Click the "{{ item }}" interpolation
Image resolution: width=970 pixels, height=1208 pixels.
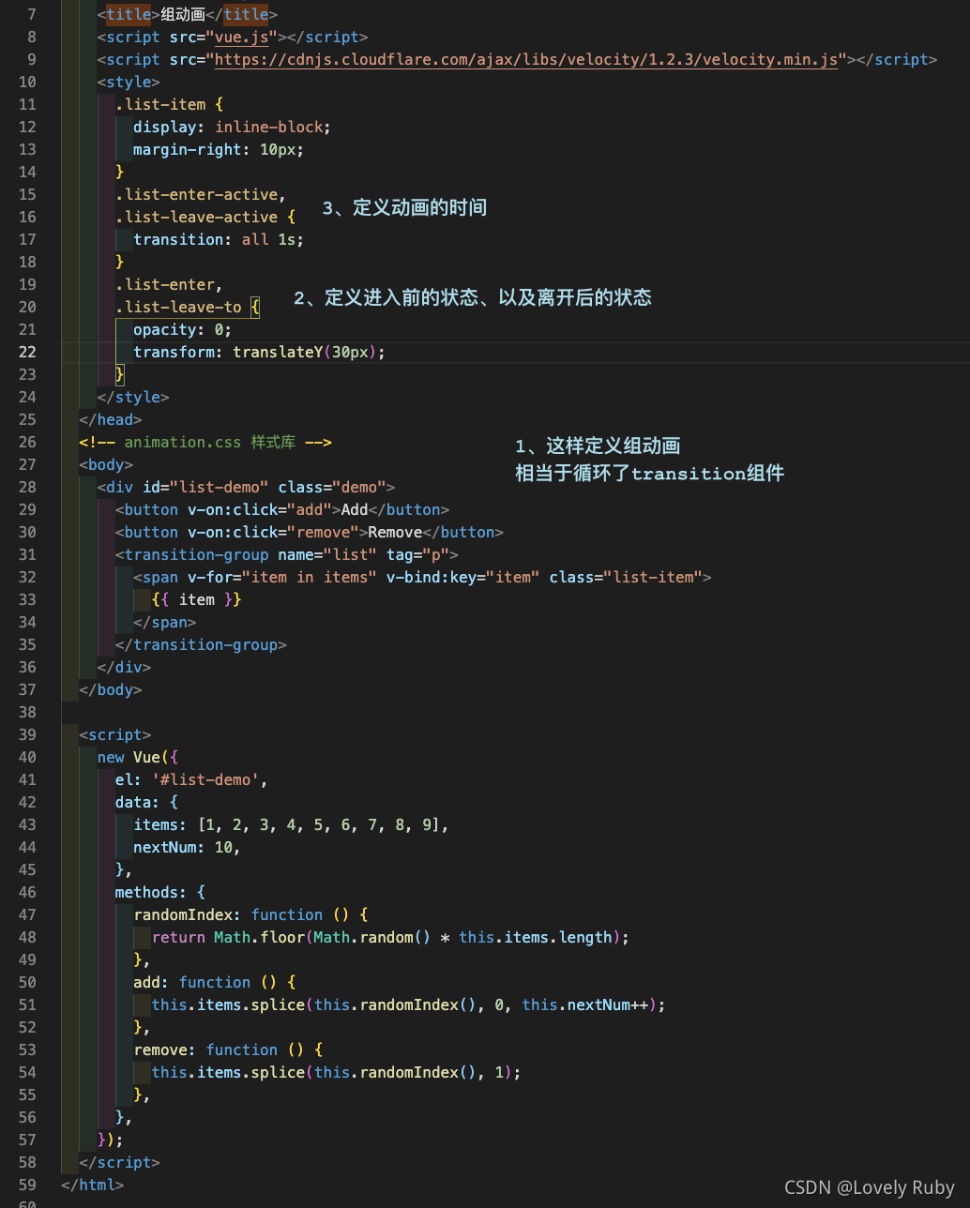click(x=197, y=599)
